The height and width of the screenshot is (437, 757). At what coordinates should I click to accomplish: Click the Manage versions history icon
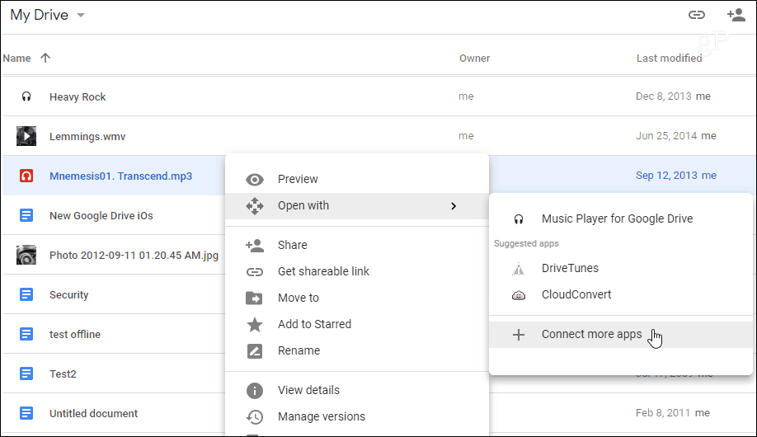(x=255, y=416)
